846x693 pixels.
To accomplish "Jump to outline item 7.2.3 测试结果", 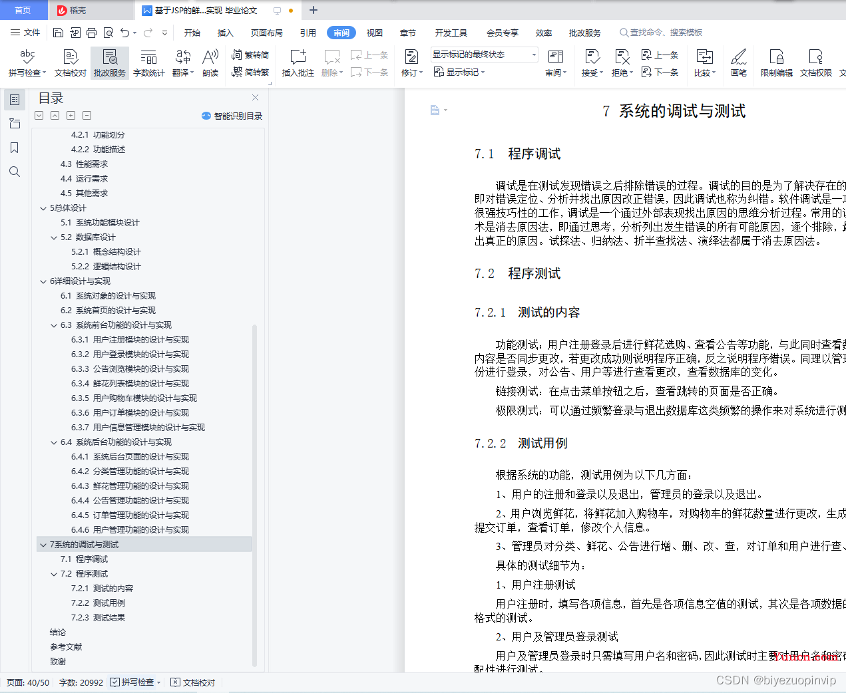I will click(x=98, y=618).
